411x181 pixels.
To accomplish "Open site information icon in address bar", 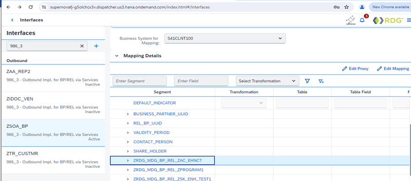I will [x=44, y=7].
